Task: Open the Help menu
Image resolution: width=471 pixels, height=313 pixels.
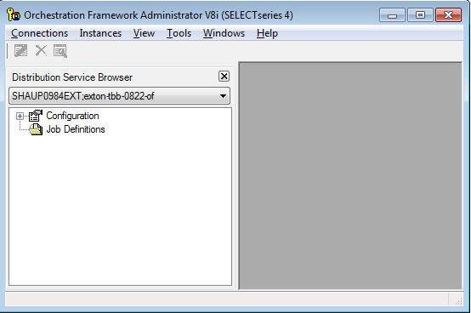Action: [x=267, y=33]
